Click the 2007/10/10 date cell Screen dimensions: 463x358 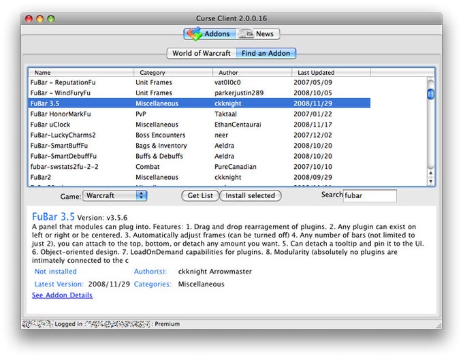pyautogui.click(x=313, y=167)
